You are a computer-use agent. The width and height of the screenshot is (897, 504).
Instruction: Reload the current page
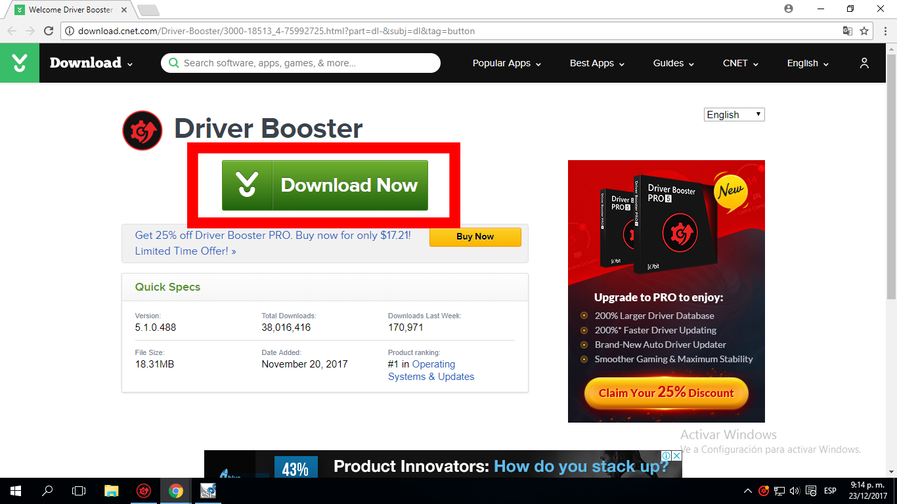click(49, 31)
